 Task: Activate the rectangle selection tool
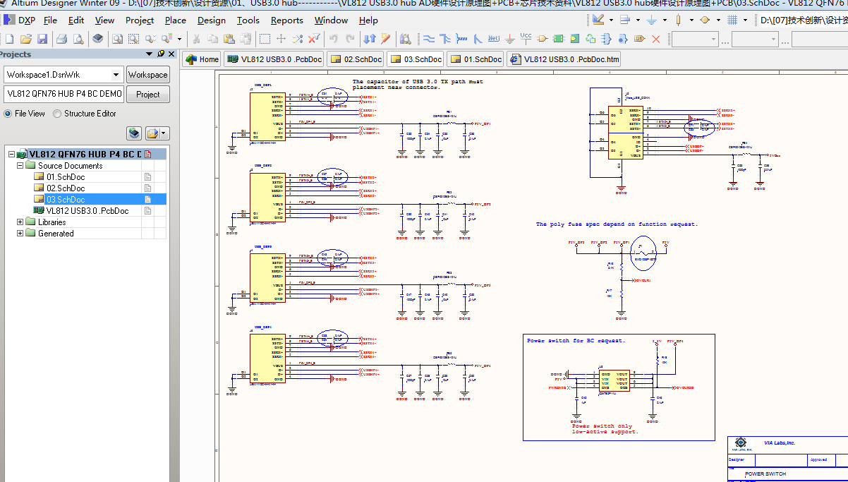(x=265, y=39)
